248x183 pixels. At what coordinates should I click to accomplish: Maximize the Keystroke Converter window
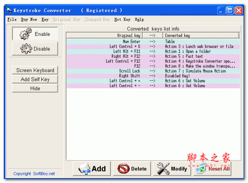click(230, 11)
